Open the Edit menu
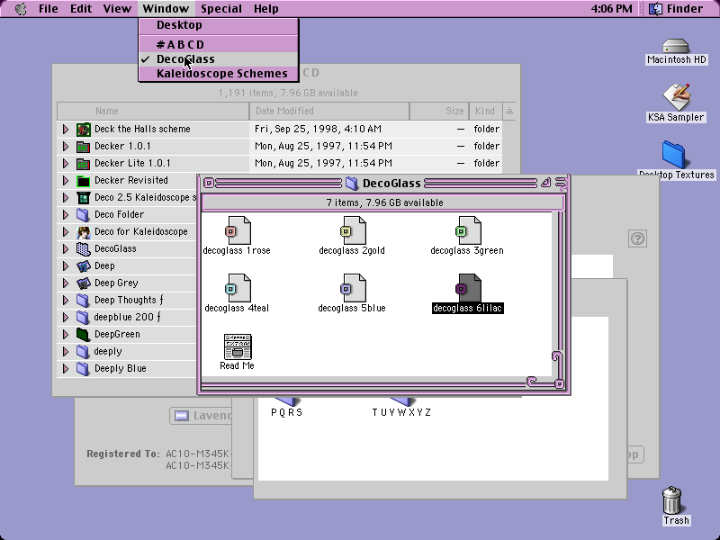720x540 pixels. 81,9
